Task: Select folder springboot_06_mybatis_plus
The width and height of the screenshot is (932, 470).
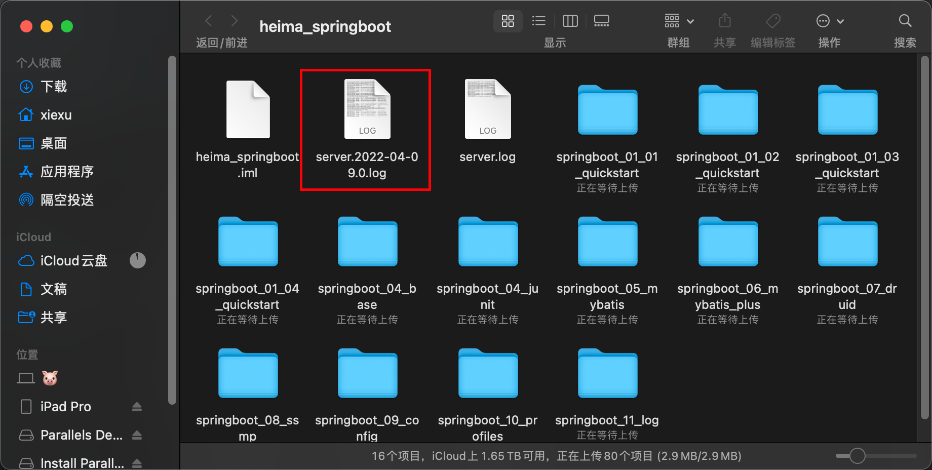Action: pos(728,242)
